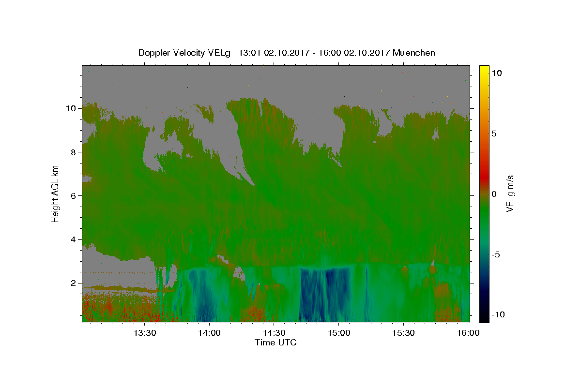Click the colorbar label 0
The width and height of the screenshot is (581, 387).
pyautogui.click(x=494, y=194)
